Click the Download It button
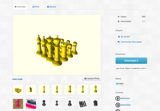 click(131, 60)
